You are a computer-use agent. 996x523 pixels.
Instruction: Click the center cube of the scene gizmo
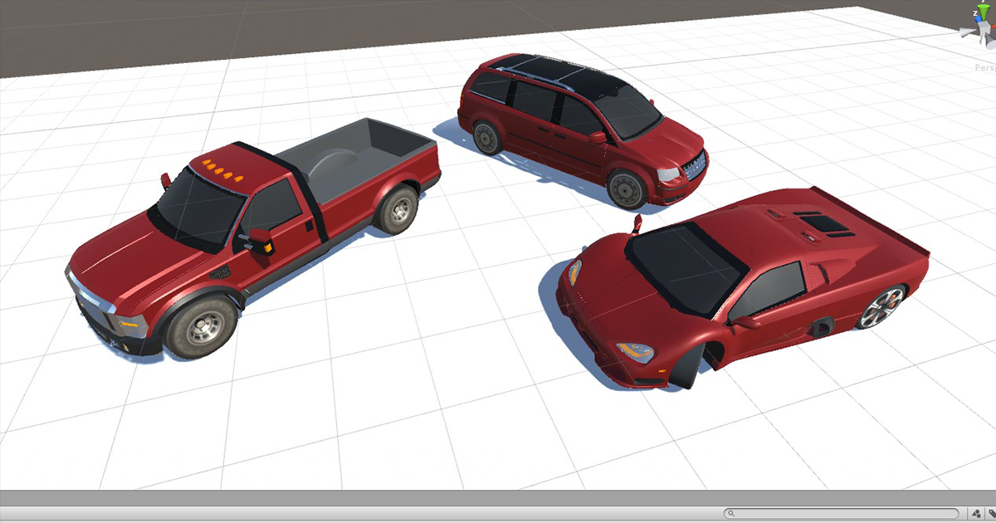click(x=985, y=27)
